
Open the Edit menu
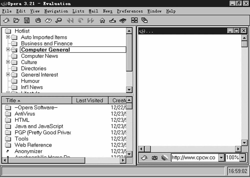coord(21,11)
